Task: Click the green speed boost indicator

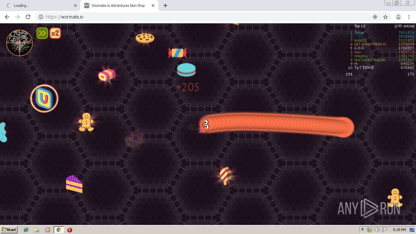Action: (42, 33)
